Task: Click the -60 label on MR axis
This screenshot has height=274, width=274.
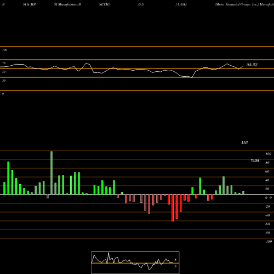Action: point(267,224)
